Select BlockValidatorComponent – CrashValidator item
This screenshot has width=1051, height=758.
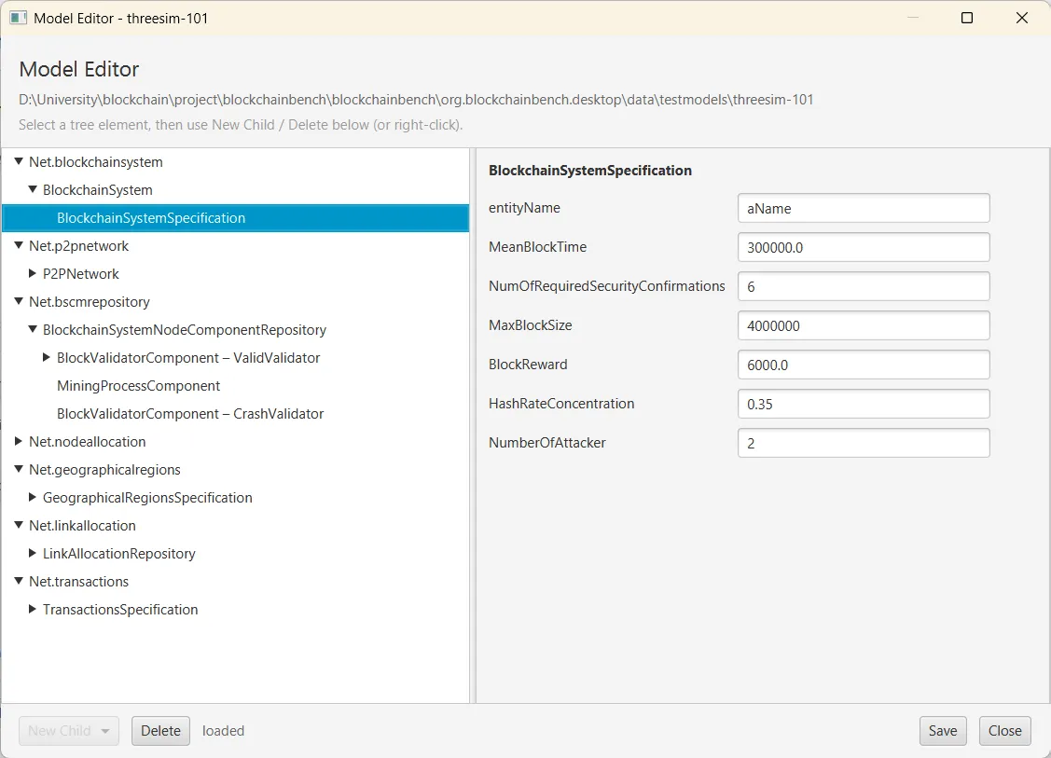pos(235,414)
